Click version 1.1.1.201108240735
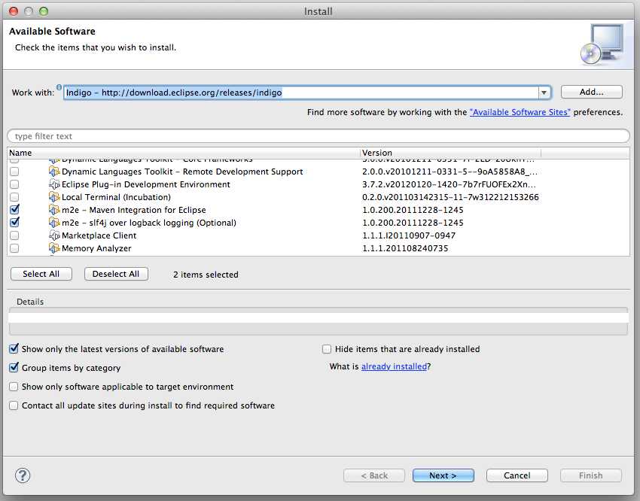The image size is (640, 501). (x=405, y=248)
